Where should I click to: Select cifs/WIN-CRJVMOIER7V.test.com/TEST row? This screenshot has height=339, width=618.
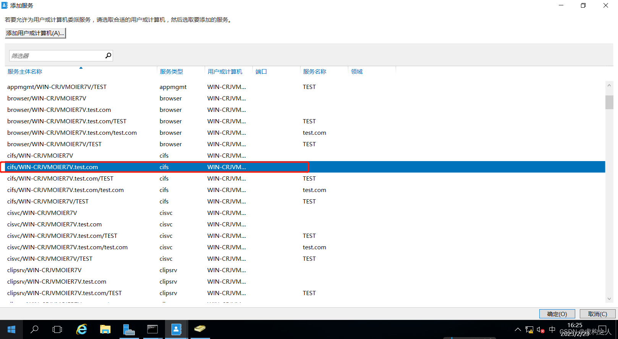pyautogui.click(x=305, y=178)
